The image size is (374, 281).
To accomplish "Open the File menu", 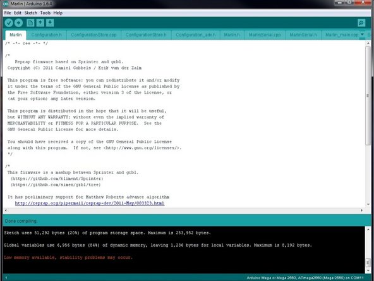I will point(8,13).
